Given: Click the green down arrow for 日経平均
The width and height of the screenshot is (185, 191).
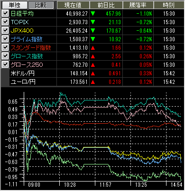Looking at the screenshot, I should 93,14.
